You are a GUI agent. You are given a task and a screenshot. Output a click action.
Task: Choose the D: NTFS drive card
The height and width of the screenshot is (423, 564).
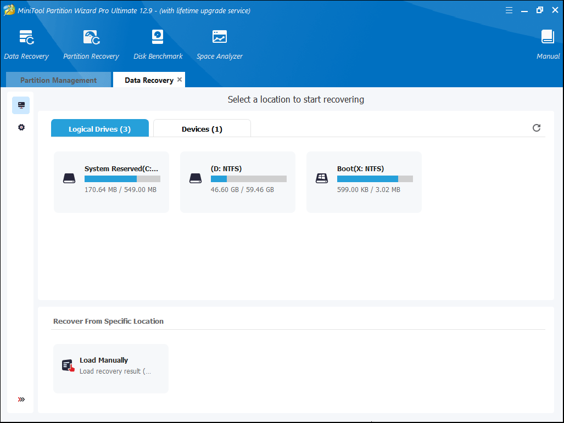[x=237, y=182]
